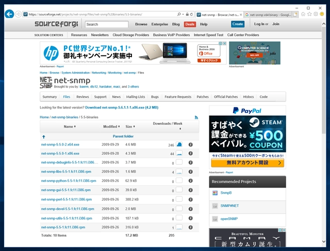Click info icon for net-snmp-5.5.0-1.x86.exe
Image resolution: width=330 pixels, height=251 pixels.
[190, 153]
